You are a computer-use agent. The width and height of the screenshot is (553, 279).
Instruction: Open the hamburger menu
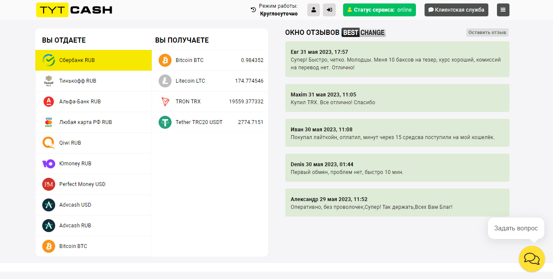[x=503, y=10]
